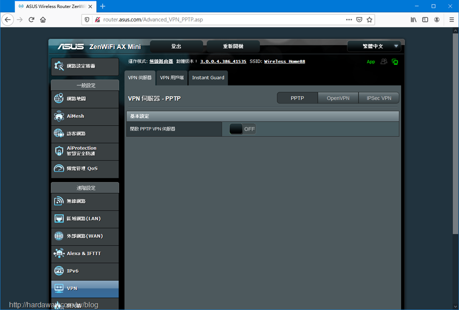Open SSID Wireless_Home88 link
The width and height of the screenshot is (459, 310).
point(285,61)
